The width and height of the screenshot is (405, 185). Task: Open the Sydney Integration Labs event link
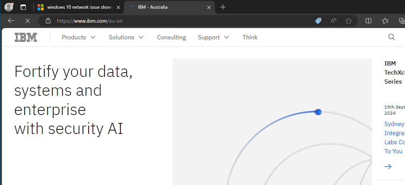point(394,138)
